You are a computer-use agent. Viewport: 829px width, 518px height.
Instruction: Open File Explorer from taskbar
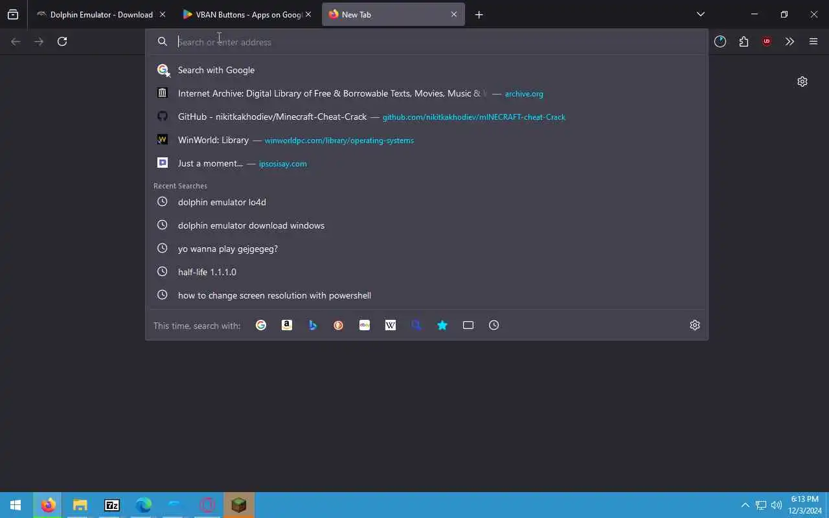(80, 505)
